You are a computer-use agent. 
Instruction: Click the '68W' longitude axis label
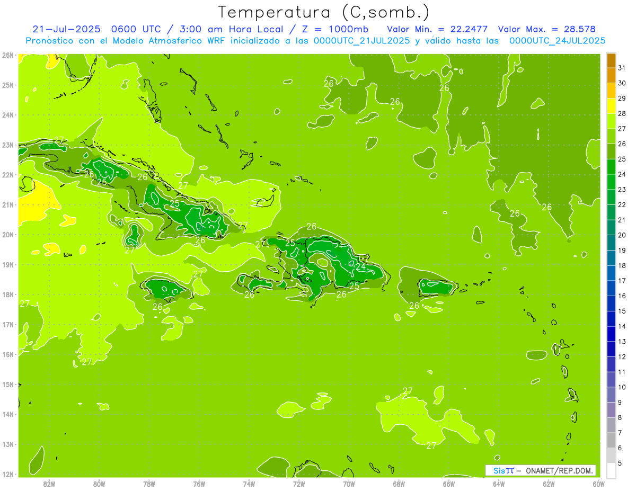(399, 484)
